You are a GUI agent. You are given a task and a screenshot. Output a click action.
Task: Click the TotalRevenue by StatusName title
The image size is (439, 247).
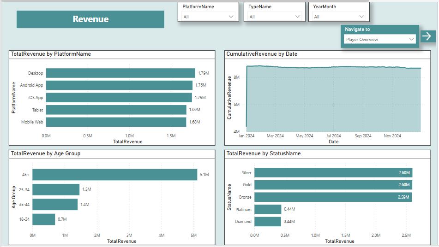[264, 153]
